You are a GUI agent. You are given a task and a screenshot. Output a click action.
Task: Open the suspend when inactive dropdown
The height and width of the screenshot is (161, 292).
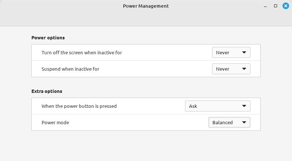(x=231, y=69)
